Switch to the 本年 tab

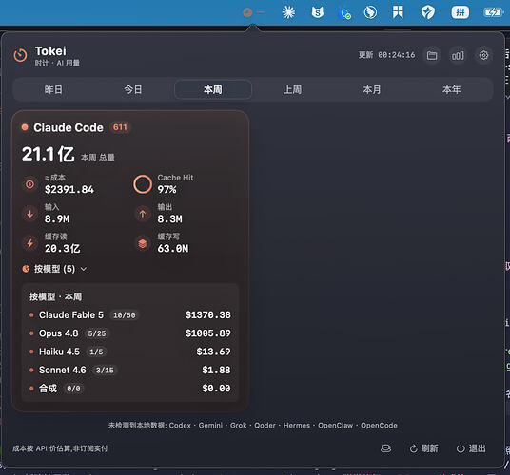451,89
